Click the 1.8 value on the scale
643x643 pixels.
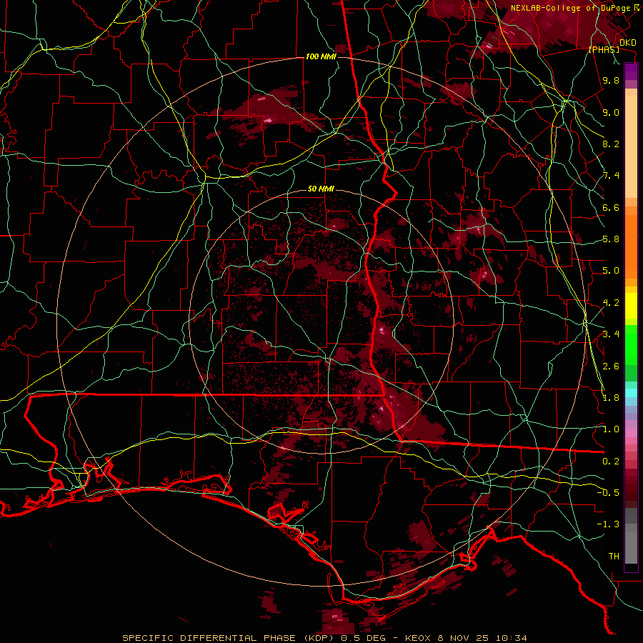point(611,398)
